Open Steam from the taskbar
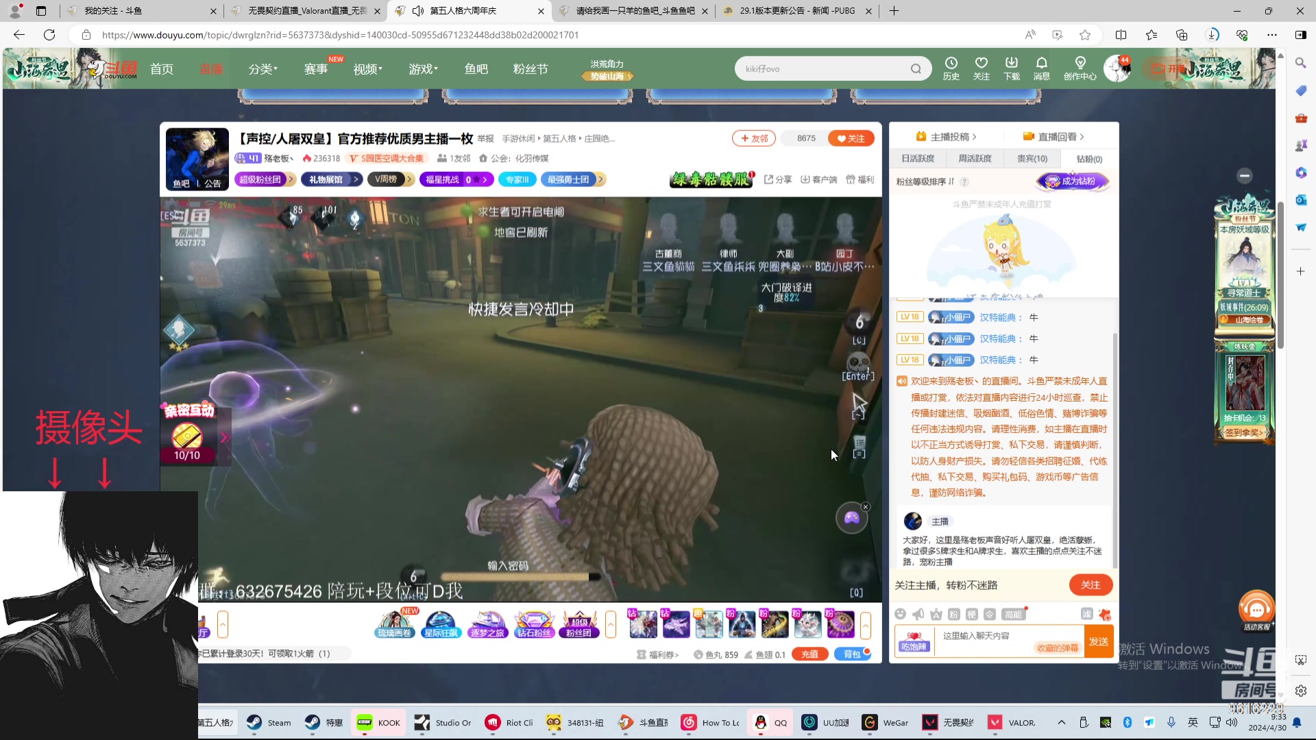 tap(269, 722)
